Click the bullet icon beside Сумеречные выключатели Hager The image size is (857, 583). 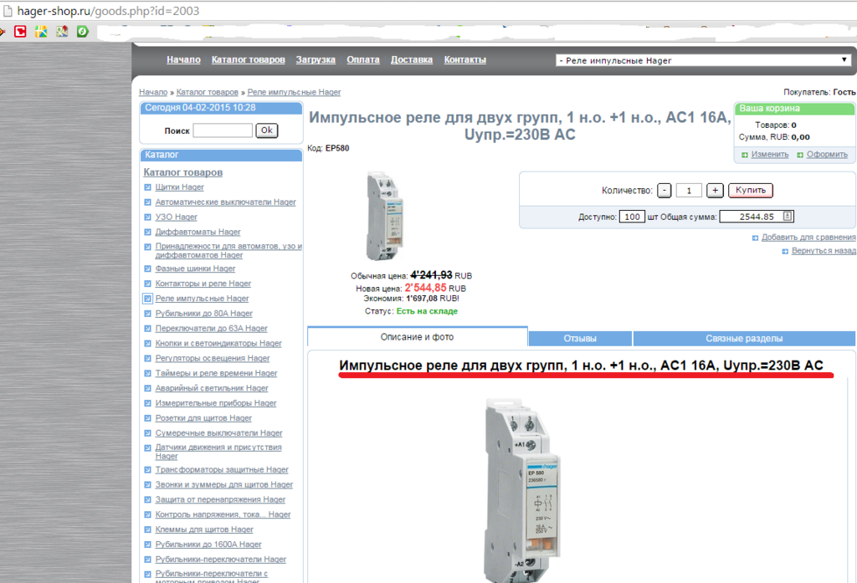pos(147,433)
